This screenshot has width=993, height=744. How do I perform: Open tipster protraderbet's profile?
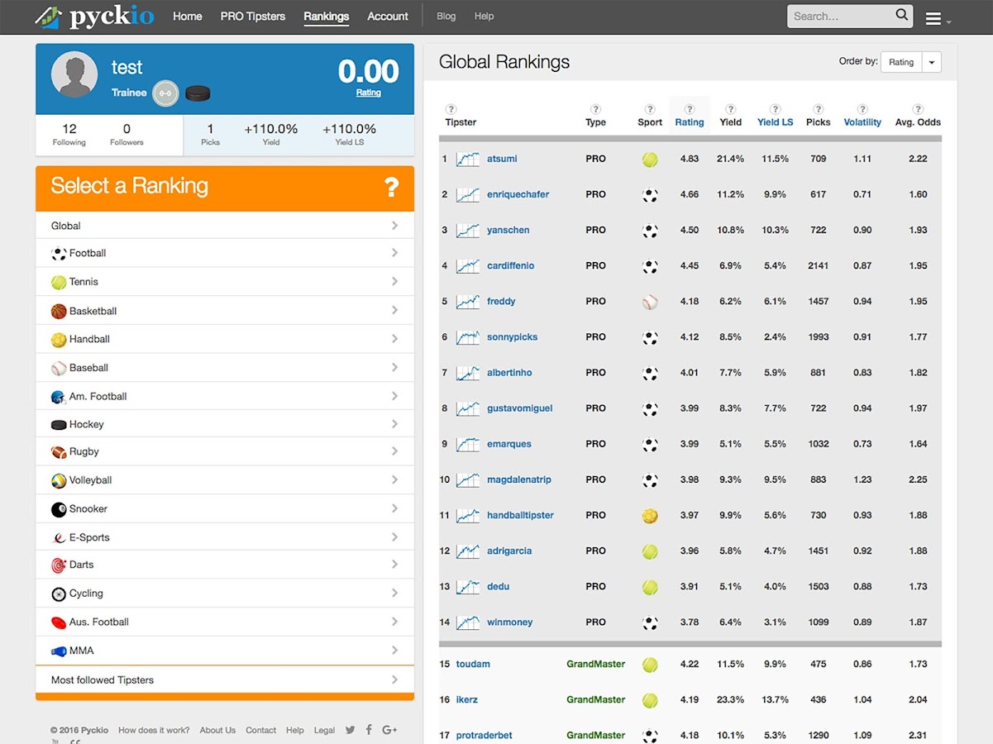(x=485, y=735)
